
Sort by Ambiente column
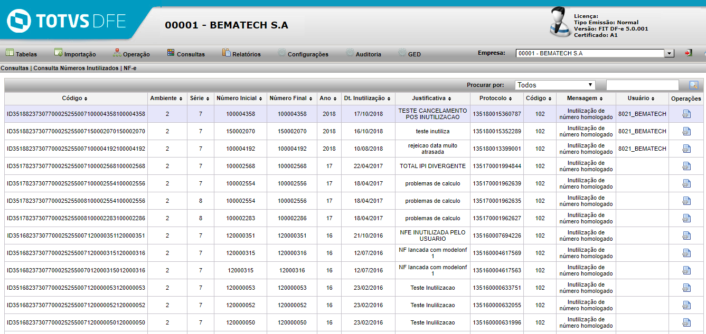[x=166, y=99]
